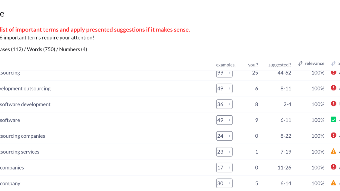
Task: Switch to the Words (750) tab
Action: coord(41,49)
